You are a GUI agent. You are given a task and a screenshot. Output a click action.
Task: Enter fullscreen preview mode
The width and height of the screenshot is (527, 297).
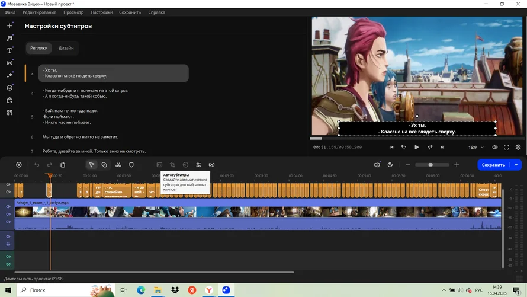(x=506, y=148)
